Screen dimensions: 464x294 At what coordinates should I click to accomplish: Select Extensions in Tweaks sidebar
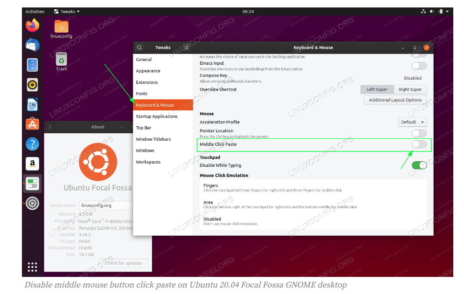pos(163,82)
